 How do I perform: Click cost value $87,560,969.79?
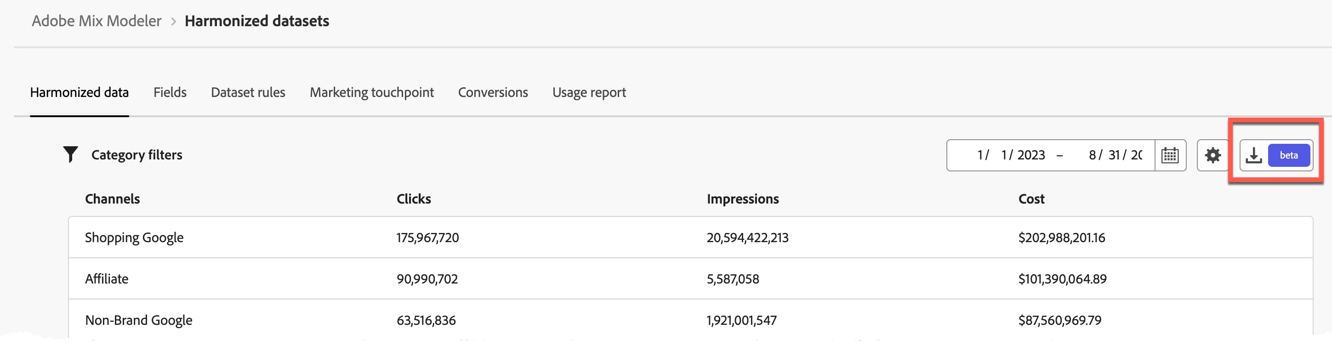[1059, 320]
